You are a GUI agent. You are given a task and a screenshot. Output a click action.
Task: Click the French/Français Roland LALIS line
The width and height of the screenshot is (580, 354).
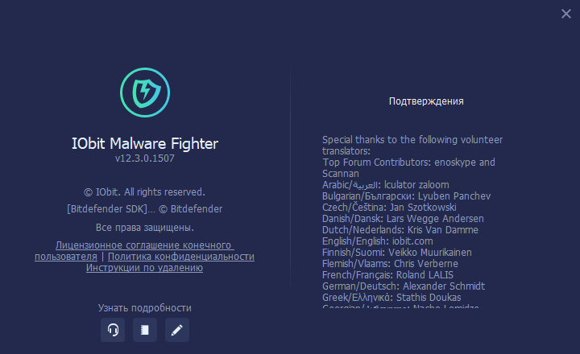(387, 275)
